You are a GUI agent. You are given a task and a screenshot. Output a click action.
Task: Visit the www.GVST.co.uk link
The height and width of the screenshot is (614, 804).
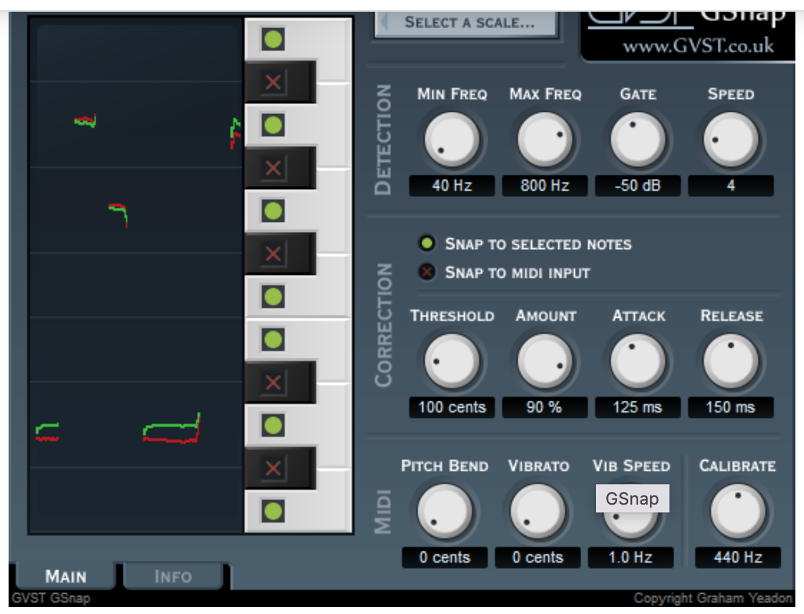(x=698, y=46)
